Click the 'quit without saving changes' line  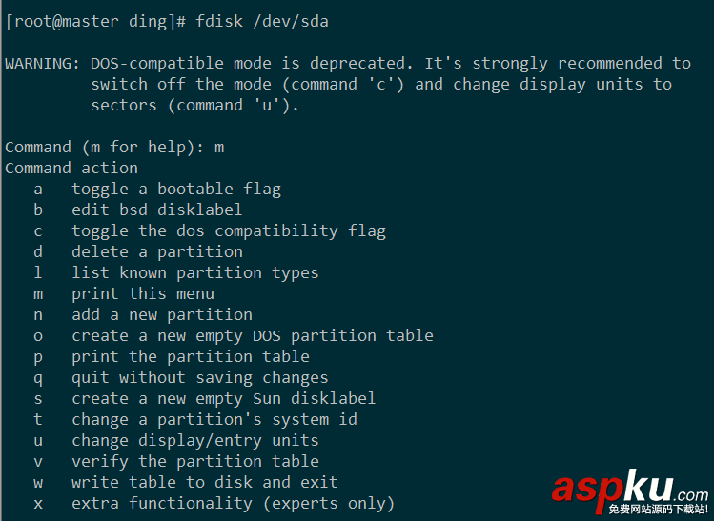pos(200,377)
